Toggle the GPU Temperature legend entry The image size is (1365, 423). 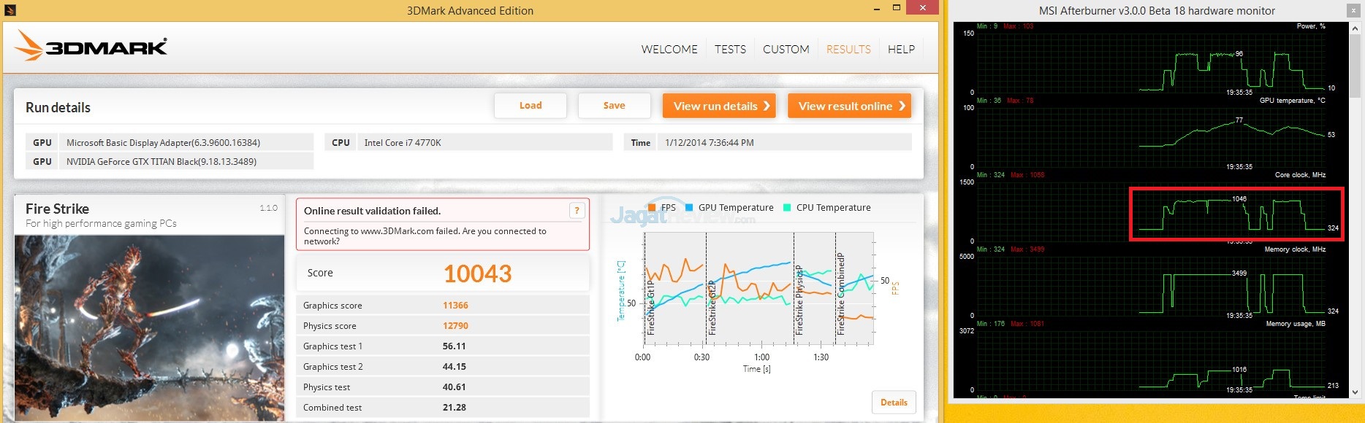coord(729,208)
